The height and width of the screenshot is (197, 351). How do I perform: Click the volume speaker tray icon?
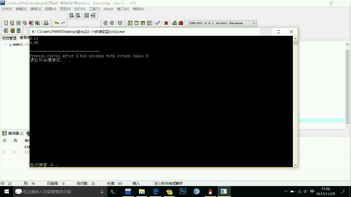[x=306, y=192]
